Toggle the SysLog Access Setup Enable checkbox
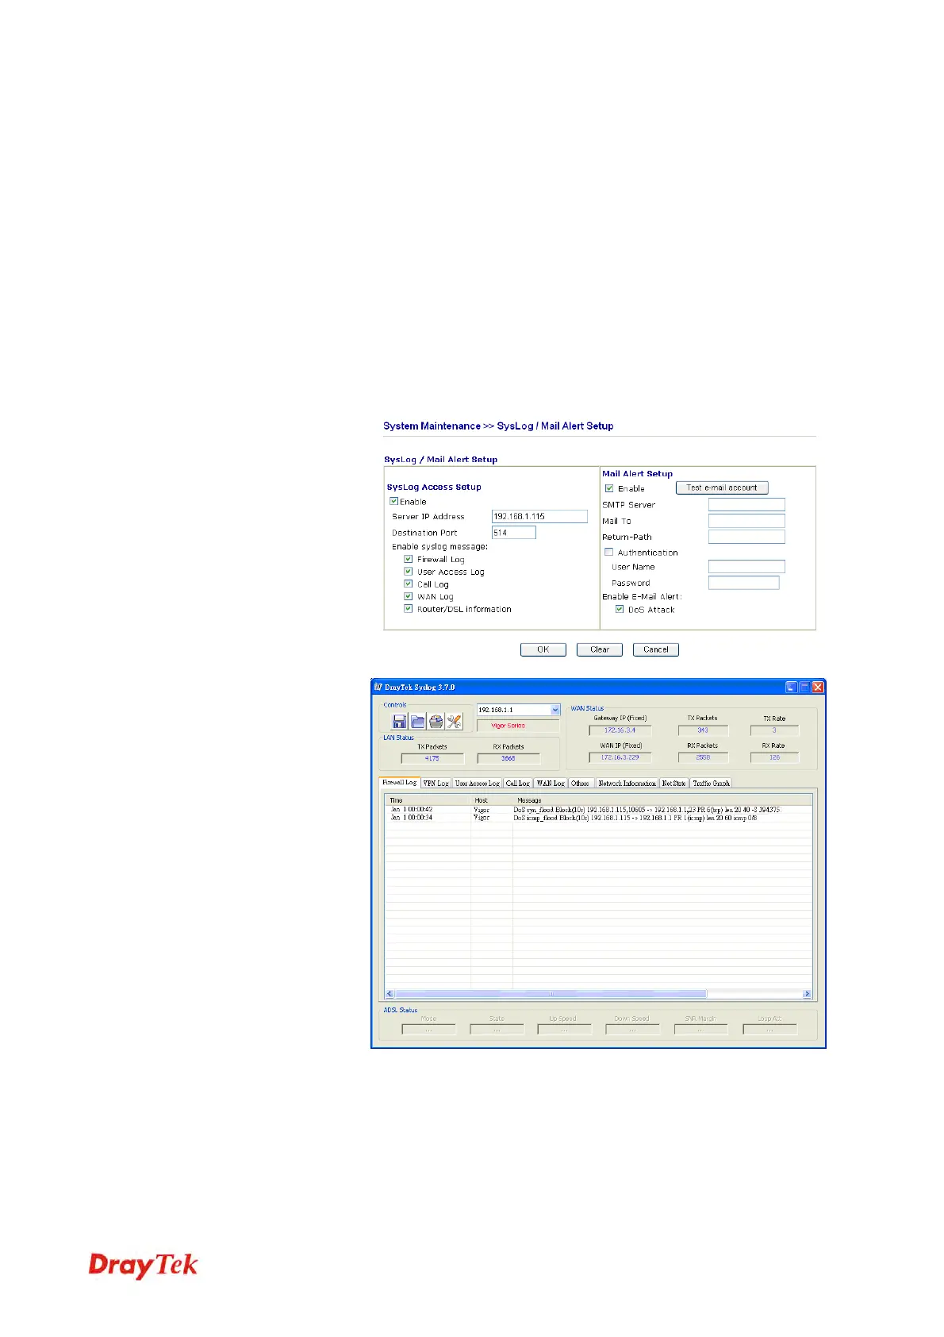 pos(393,501)
